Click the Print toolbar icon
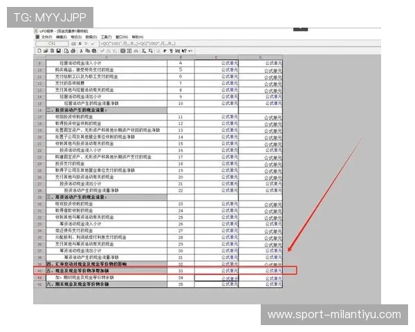Screen dimensions: 415x332 [73, 50]
